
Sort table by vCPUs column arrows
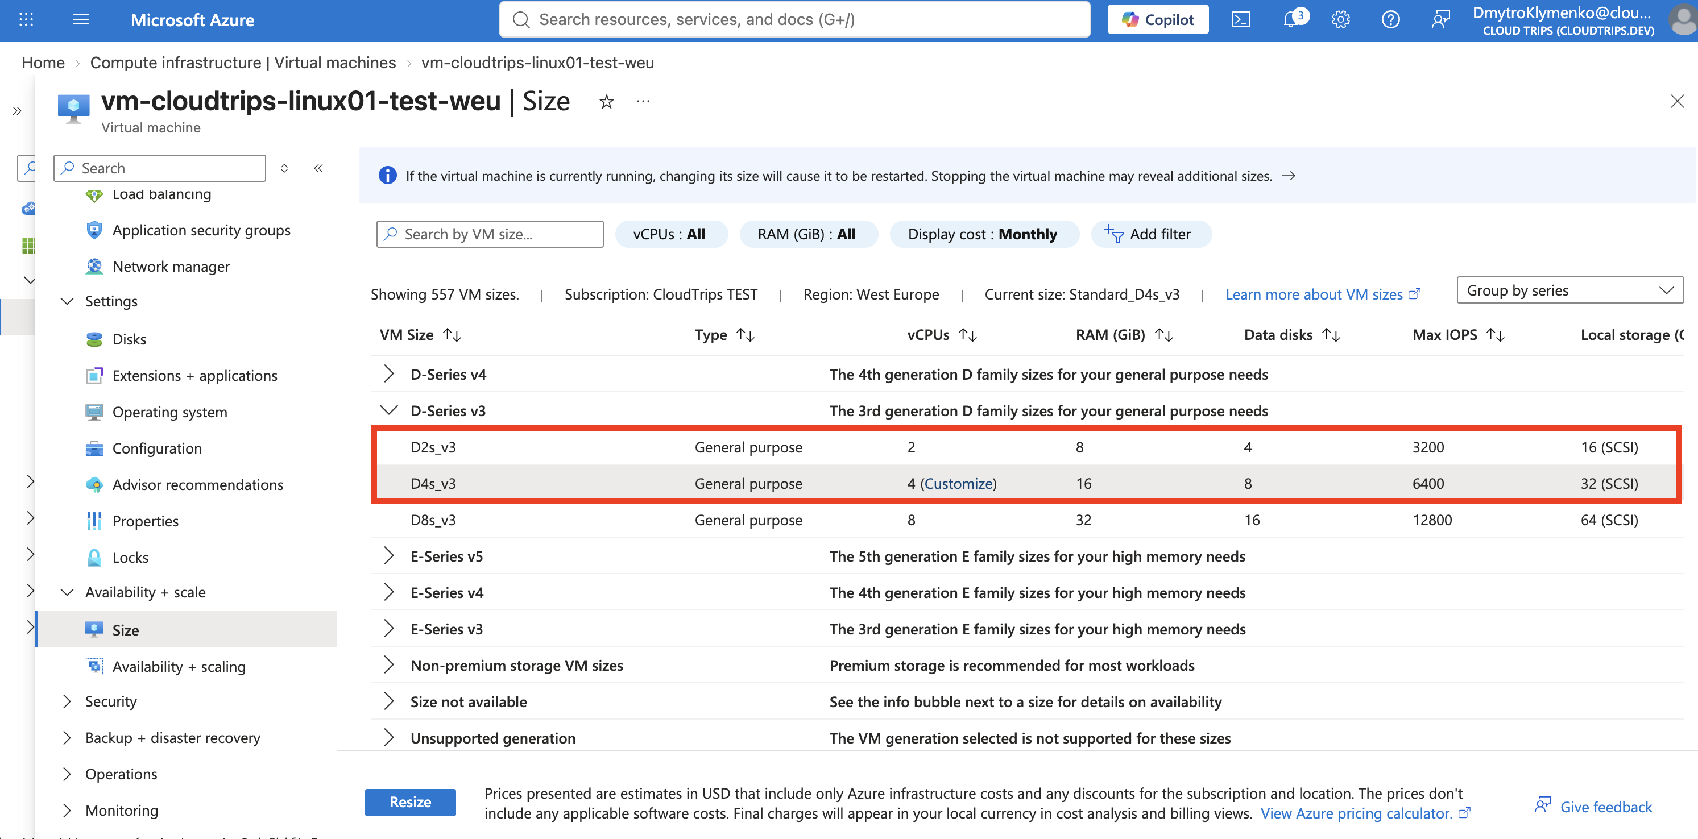click(x=968, y=335)
